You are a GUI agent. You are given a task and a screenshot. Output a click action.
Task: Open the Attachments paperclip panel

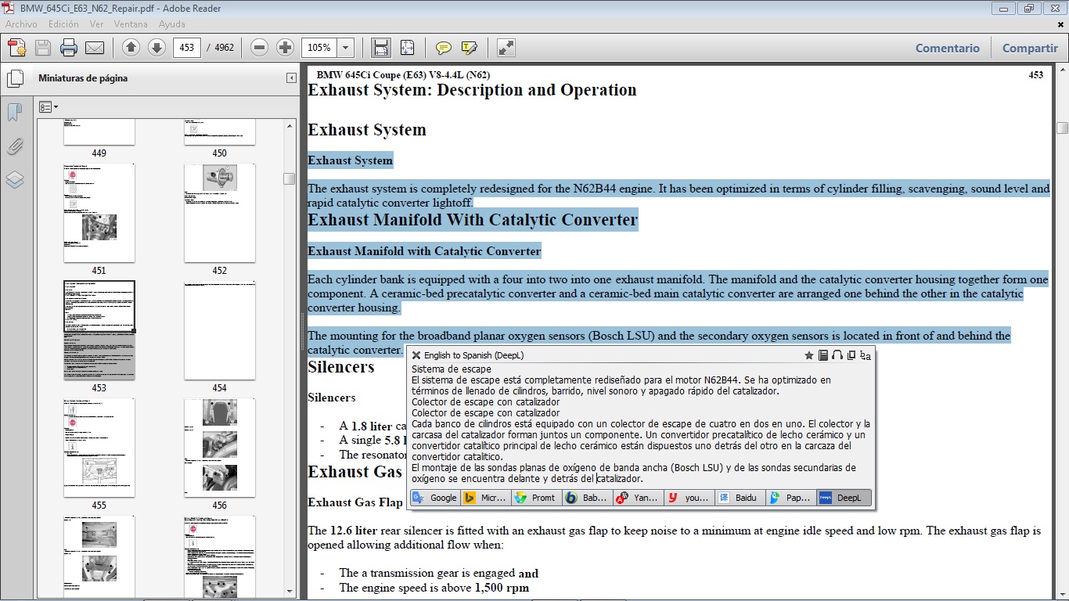pos(15,146)
